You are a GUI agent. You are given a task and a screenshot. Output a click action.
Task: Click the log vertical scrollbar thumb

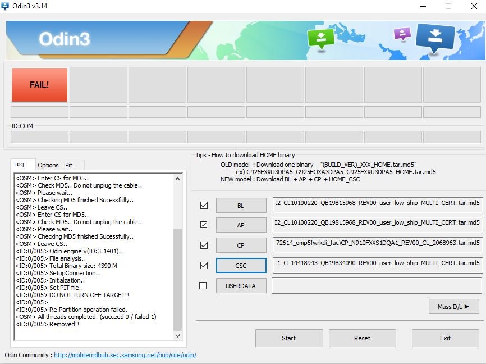177,280
